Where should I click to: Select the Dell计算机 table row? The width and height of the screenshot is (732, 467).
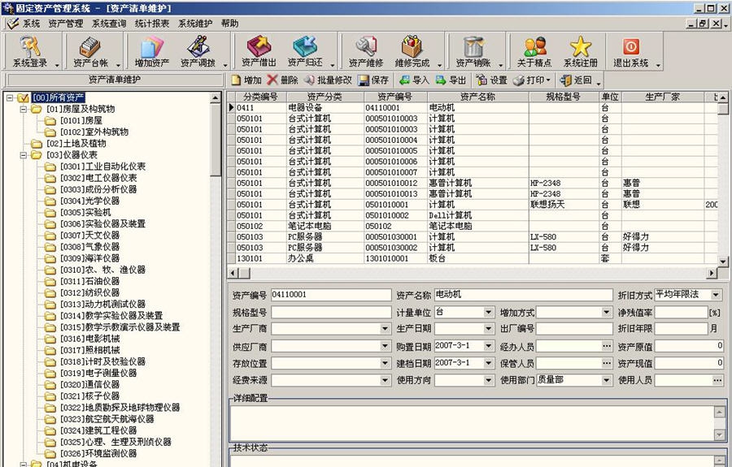[472, 215]
